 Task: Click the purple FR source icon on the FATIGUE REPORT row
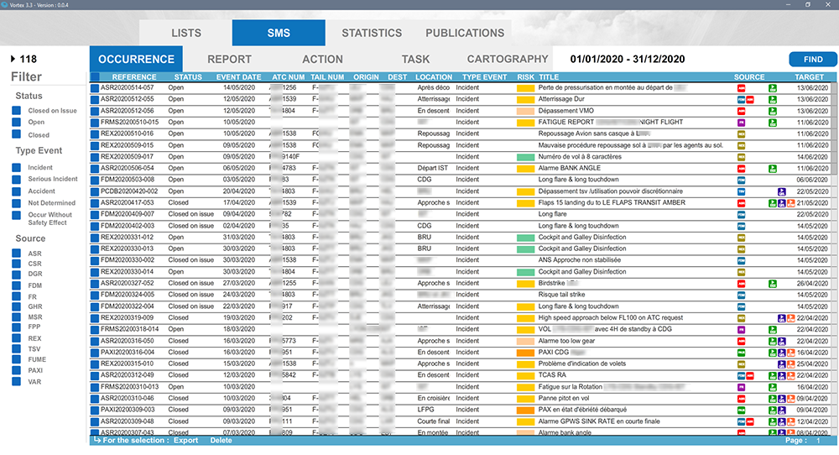tap(741, 123)
